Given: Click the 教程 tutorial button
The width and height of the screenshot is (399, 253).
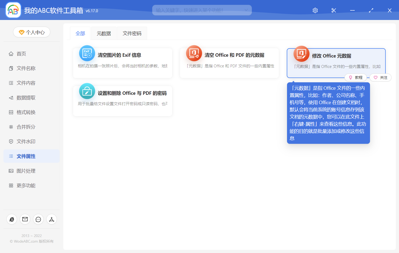Looking at the screenshot, I should tap(356, 77).
